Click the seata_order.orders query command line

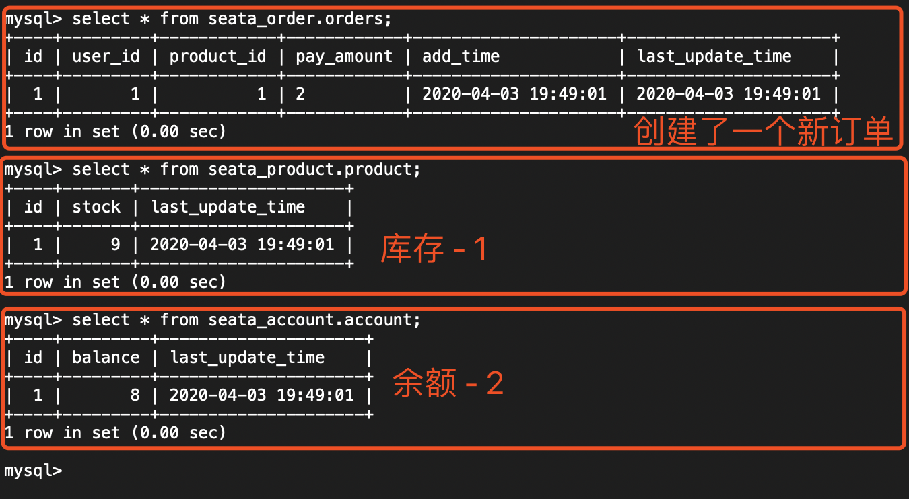pos(198,19)
